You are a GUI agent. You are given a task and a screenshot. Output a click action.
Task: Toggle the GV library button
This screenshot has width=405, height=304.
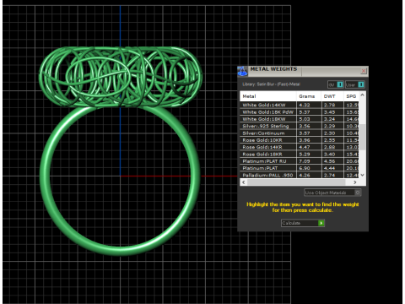(336, 84)
